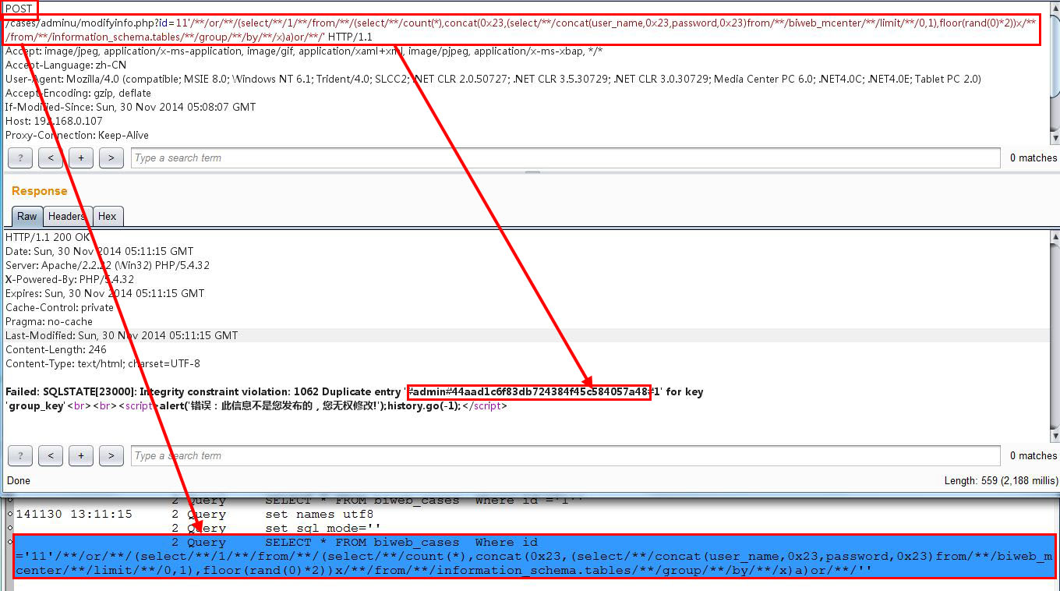The width and height of the screenshot is (1060, 591).
Task: Click the 'Content-Length: 246' line
Action: click(56, 350)
